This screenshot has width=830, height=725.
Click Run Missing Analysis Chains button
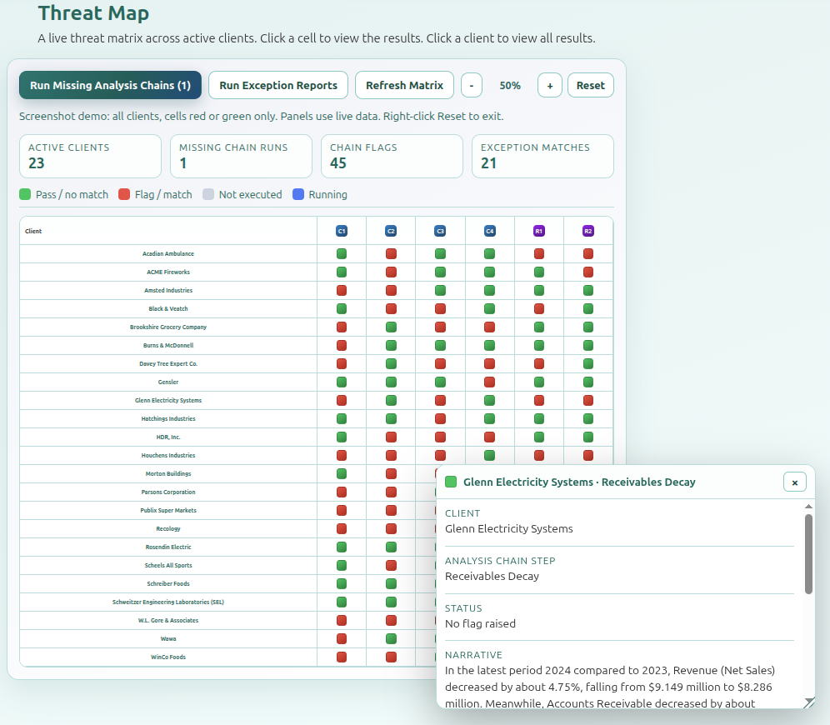[x=110, y=85]
